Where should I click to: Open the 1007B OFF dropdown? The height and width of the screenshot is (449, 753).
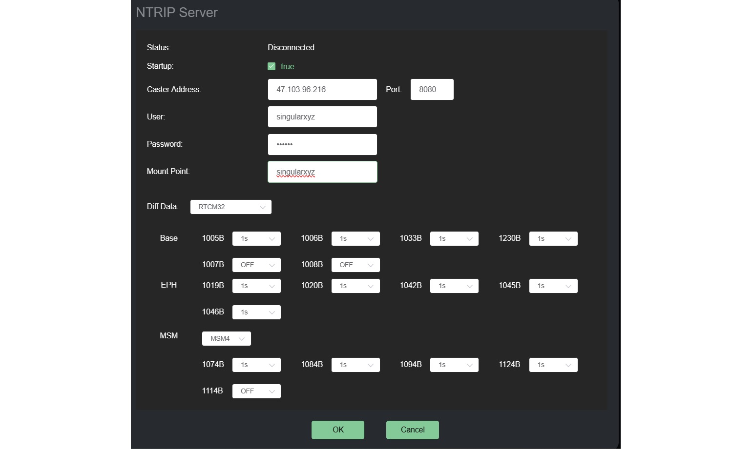coord(256,265)
